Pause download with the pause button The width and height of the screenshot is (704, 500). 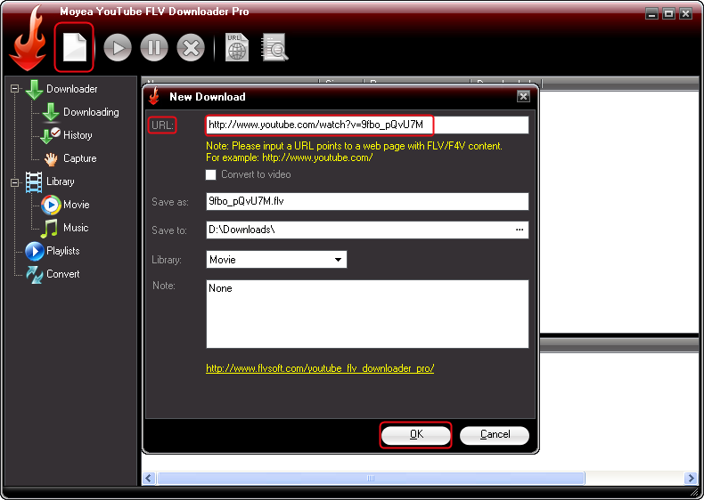(x=154, y=47)
